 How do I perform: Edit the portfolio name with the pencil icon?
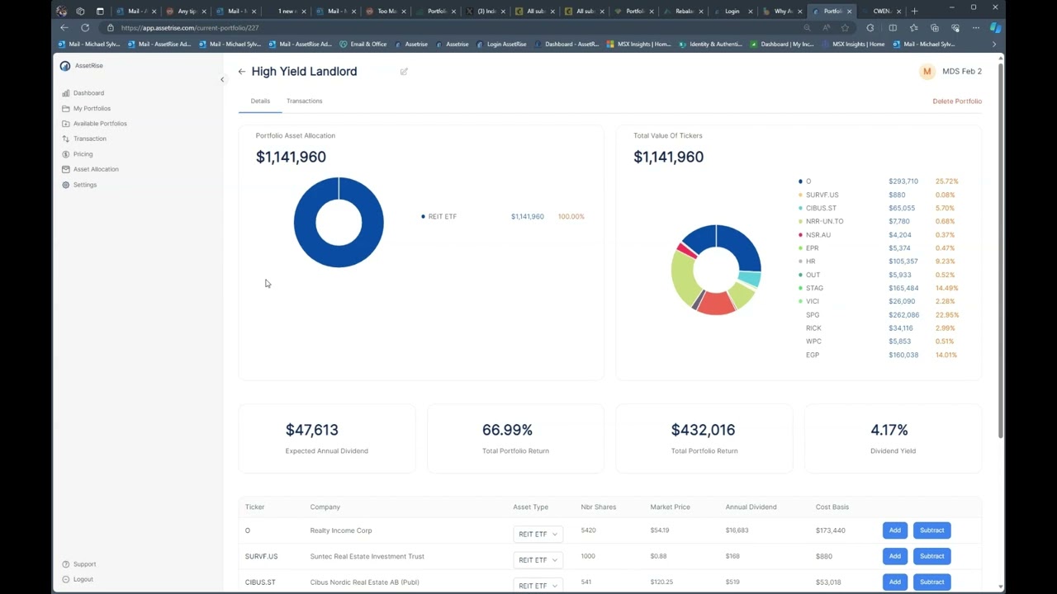pyautogui.click(x=404, y=72)
